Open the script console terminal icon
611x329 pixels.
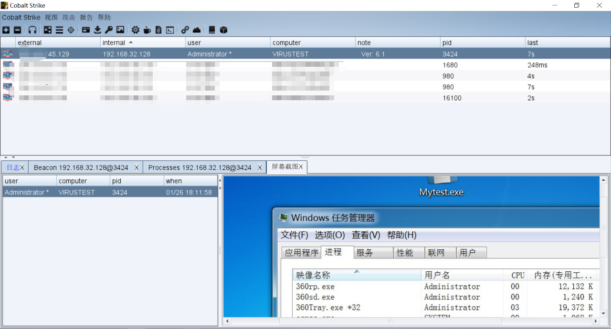click(170, 30)
